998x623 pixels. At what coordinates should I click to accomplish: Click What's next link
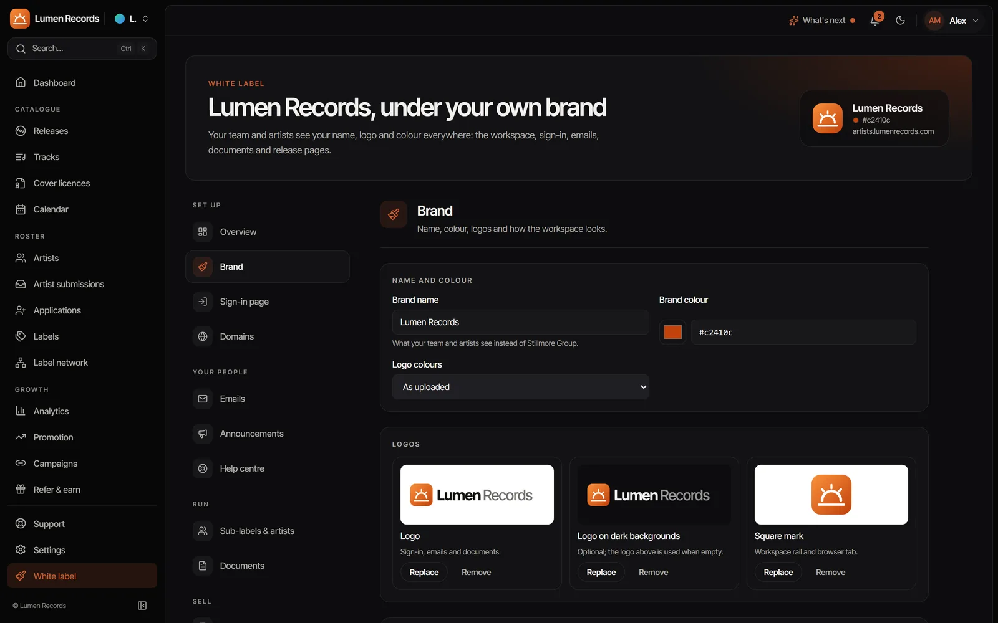[x=822, y=21]
